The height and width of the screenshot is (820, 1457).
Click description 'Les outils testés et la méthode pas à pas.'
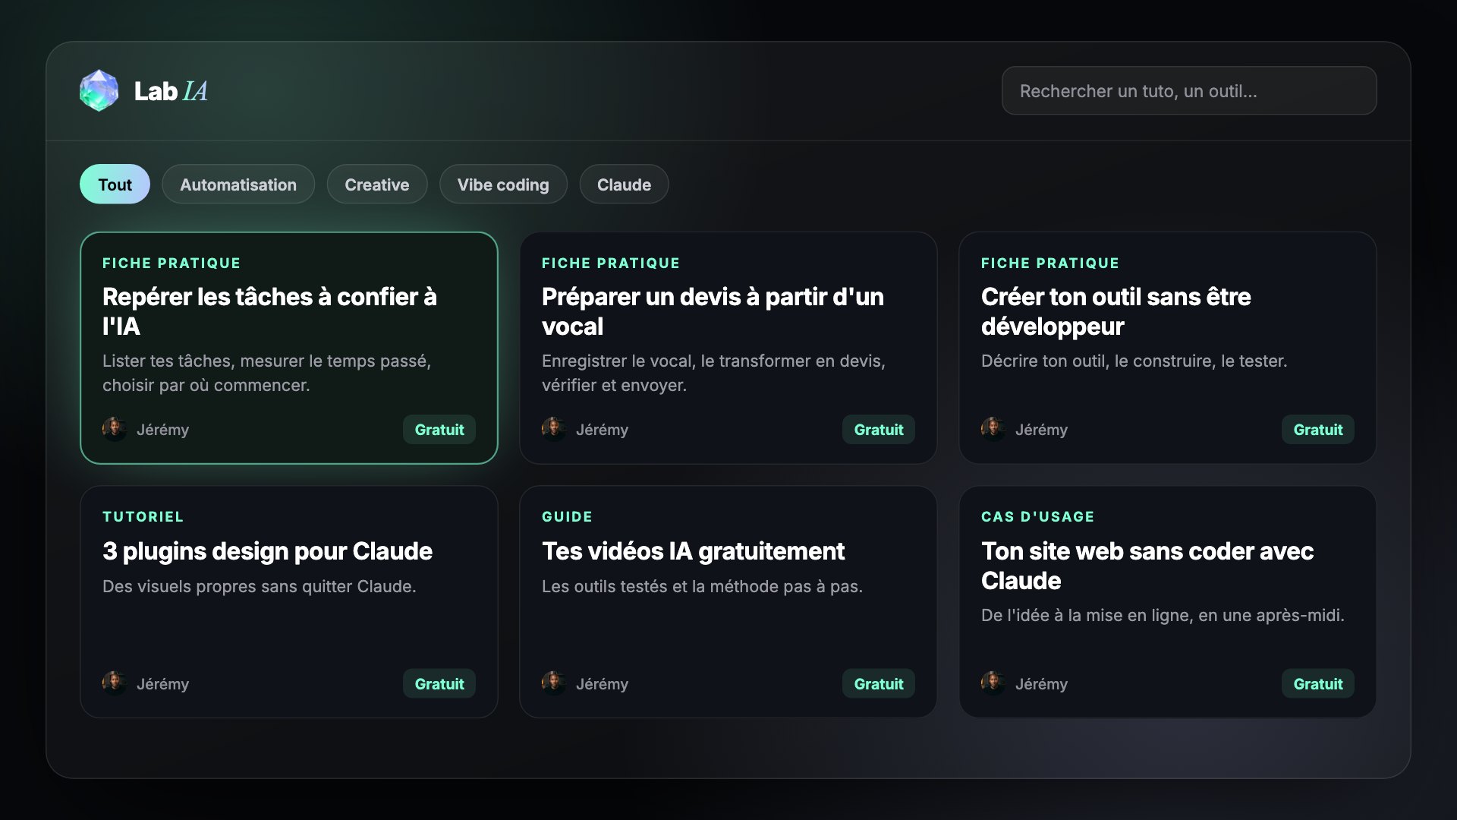pyautogui.click(x=702, y=586)
